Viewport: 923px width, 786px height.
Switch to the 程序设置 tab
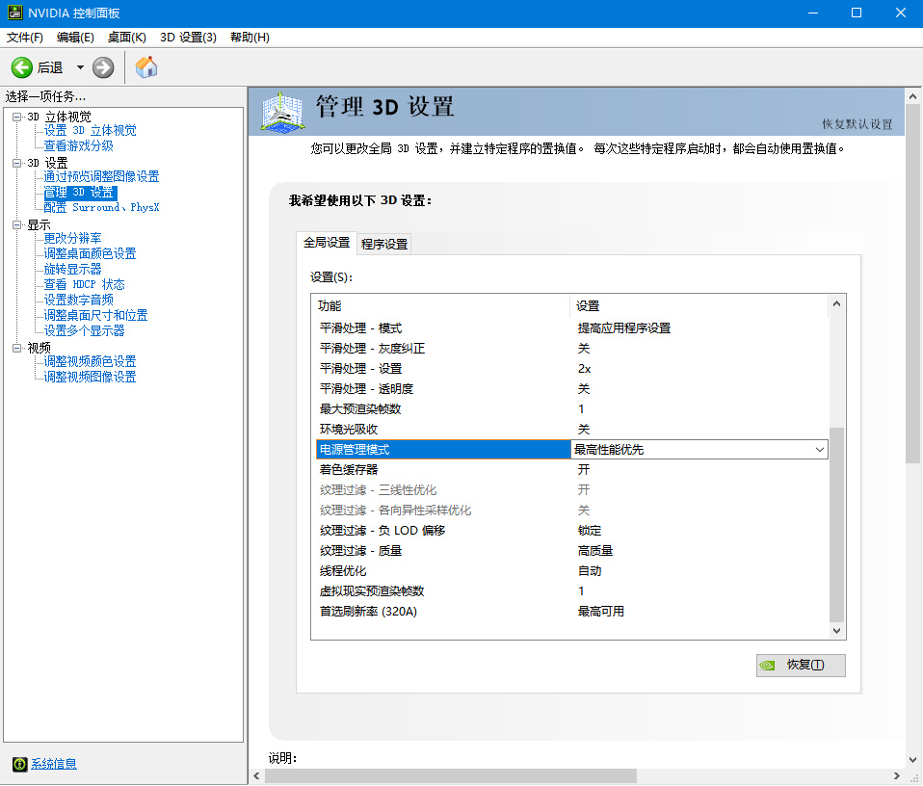pyautogui.click(x=384, y=244)
